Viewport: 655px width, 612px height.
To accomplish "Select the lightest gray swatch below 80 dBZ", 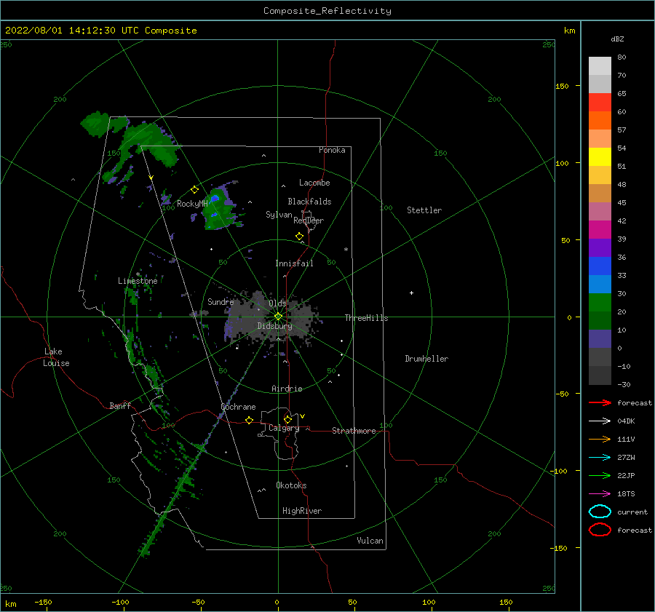I will point(600,66).
